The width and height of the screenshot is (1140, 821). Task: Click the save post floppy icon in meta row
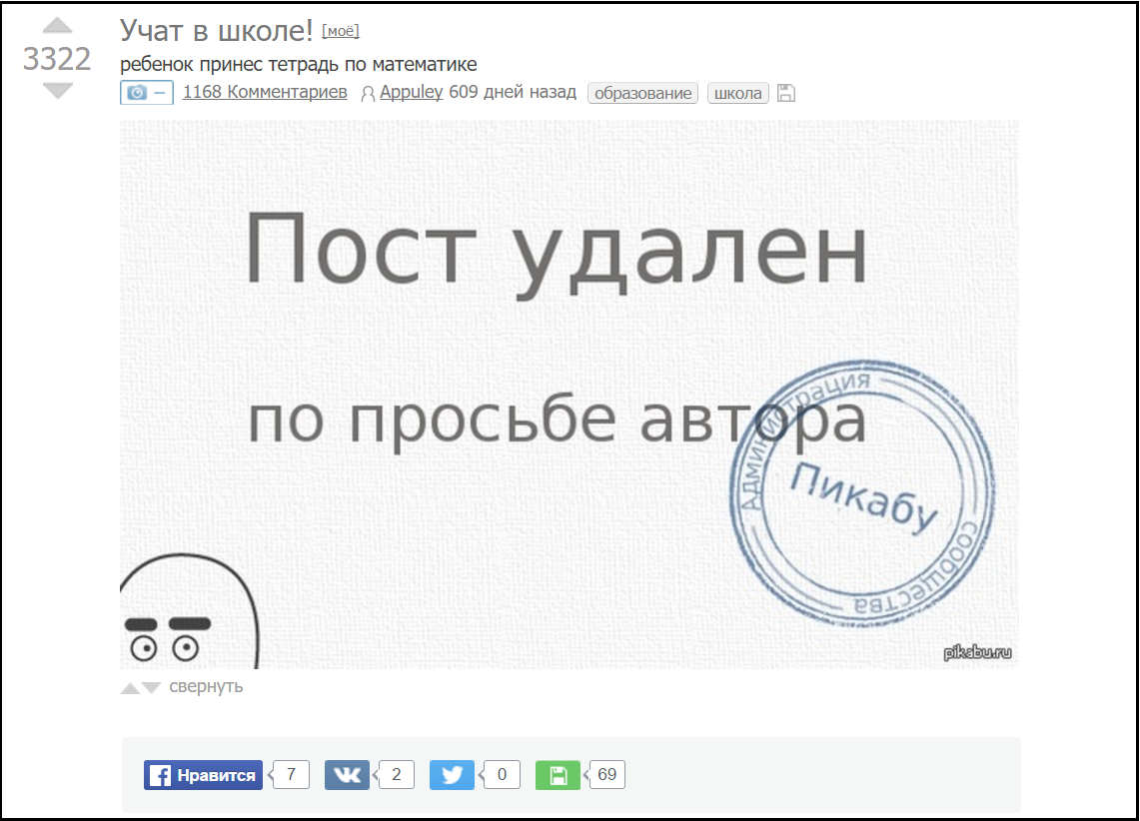coord(785,92)
